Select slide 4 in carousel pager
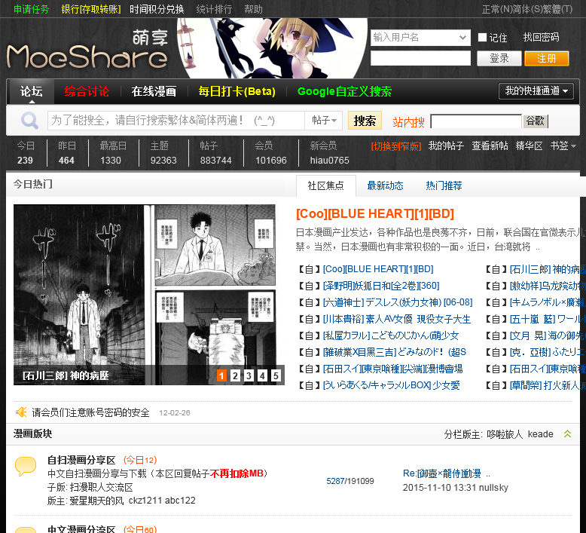 (262, 375)
